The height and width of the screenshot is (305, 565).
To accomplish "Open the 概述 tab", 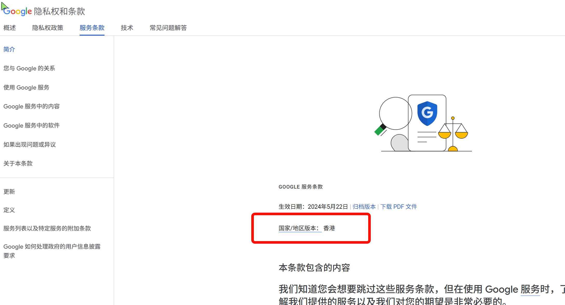I will coord(10,28).
